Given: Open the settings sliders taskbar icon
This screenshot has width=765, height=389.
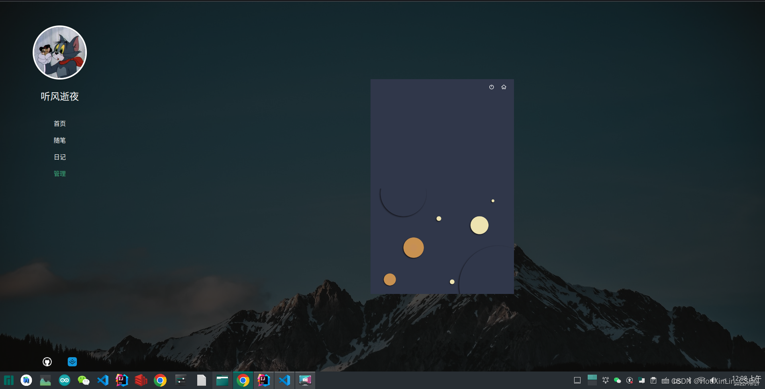Looking at the screenshot, I should click(181, 380).
